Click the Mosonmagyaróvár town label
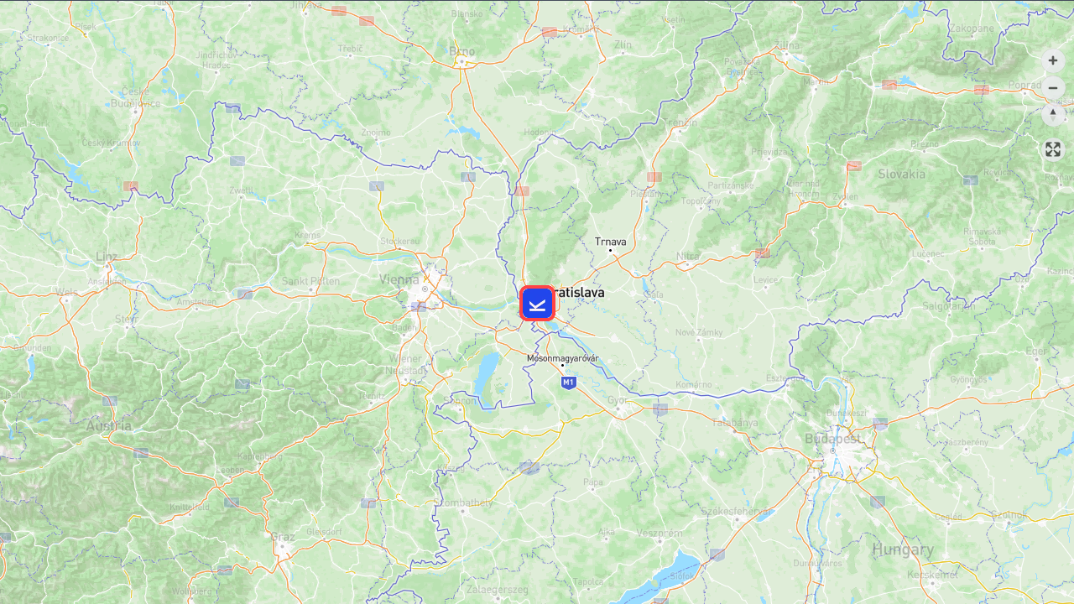Viewport: 1074px width, 604px height. [562, 358]
